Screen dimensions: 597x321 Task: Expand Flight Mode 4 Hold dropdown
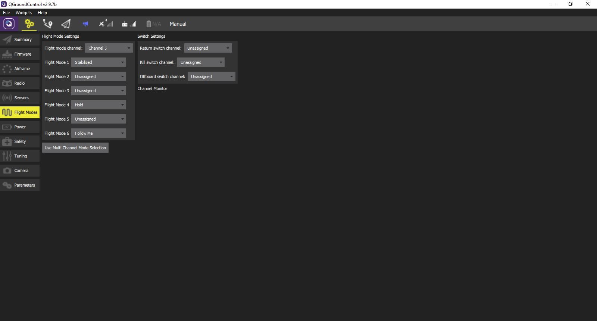coord(99,105)
